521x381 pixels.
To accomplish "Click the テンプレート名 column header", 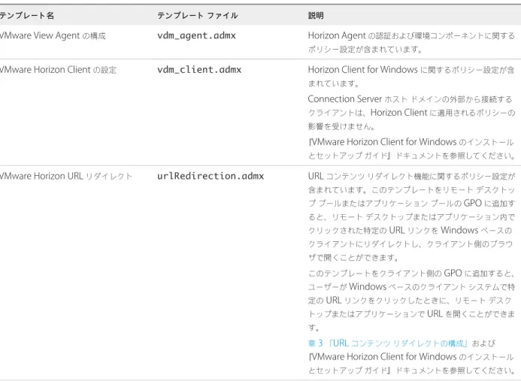I will point(26,16).
